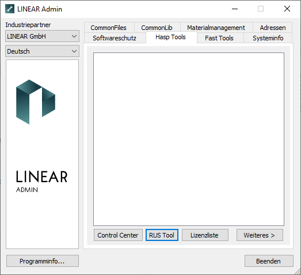Image resolution: width=301 pixels, height=275 pixels.
Task: Switch to the Softwareschutz tab
Action: [x=115, y=38]
